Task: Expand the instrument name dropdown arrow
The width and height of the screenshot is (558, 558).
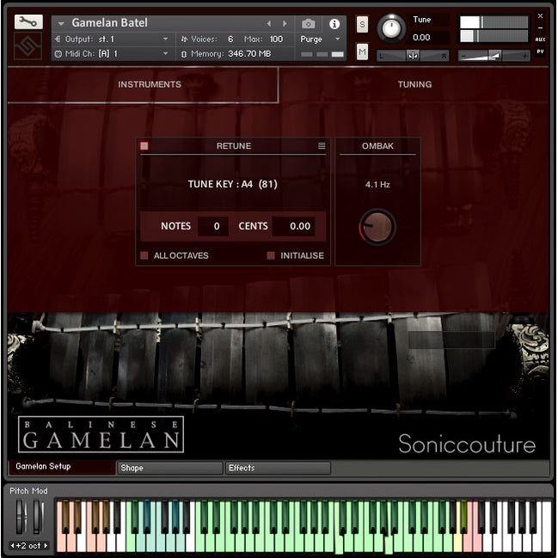Action: [x=61, y=24]
